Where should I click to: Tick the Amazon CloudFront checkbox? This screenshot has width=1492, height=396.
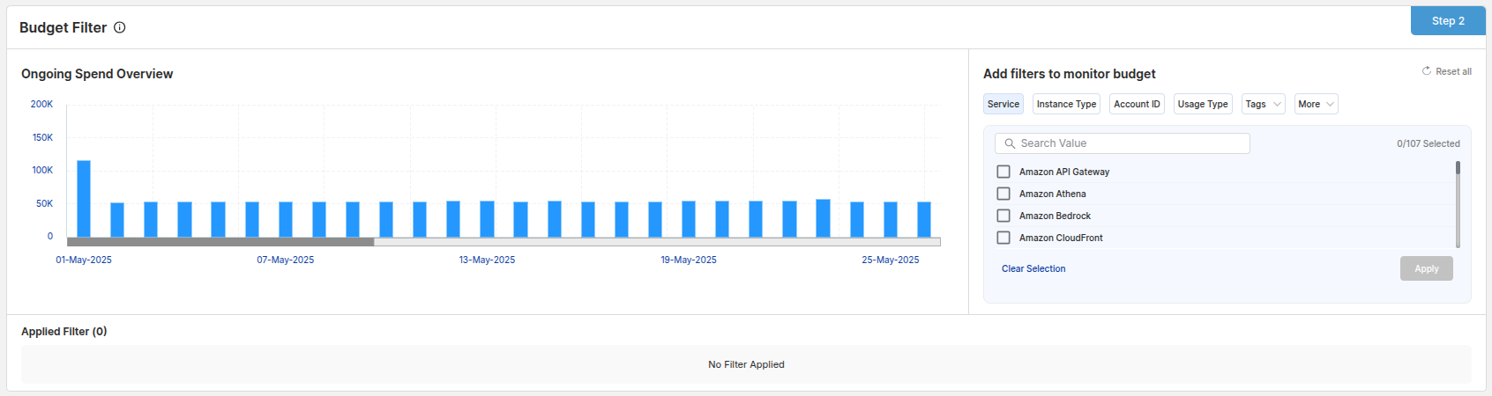point(1003,238)
